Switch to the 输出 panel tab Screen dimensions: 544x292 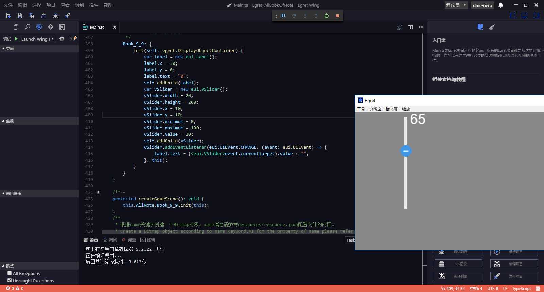coord(91,240)
